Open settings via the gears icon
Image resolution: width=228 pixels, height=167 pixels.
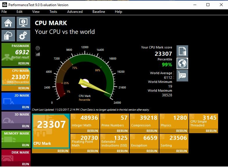point(23,36)
